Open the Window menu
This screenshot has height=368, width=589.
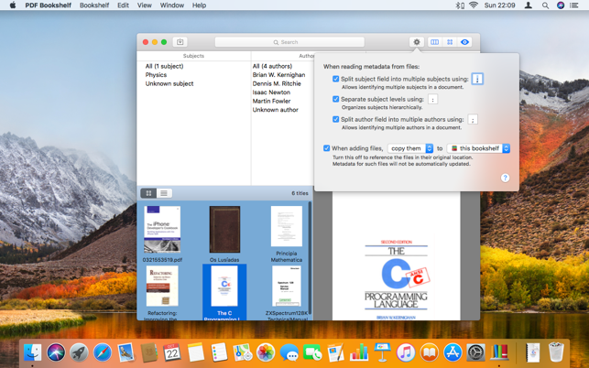(171, 5)
